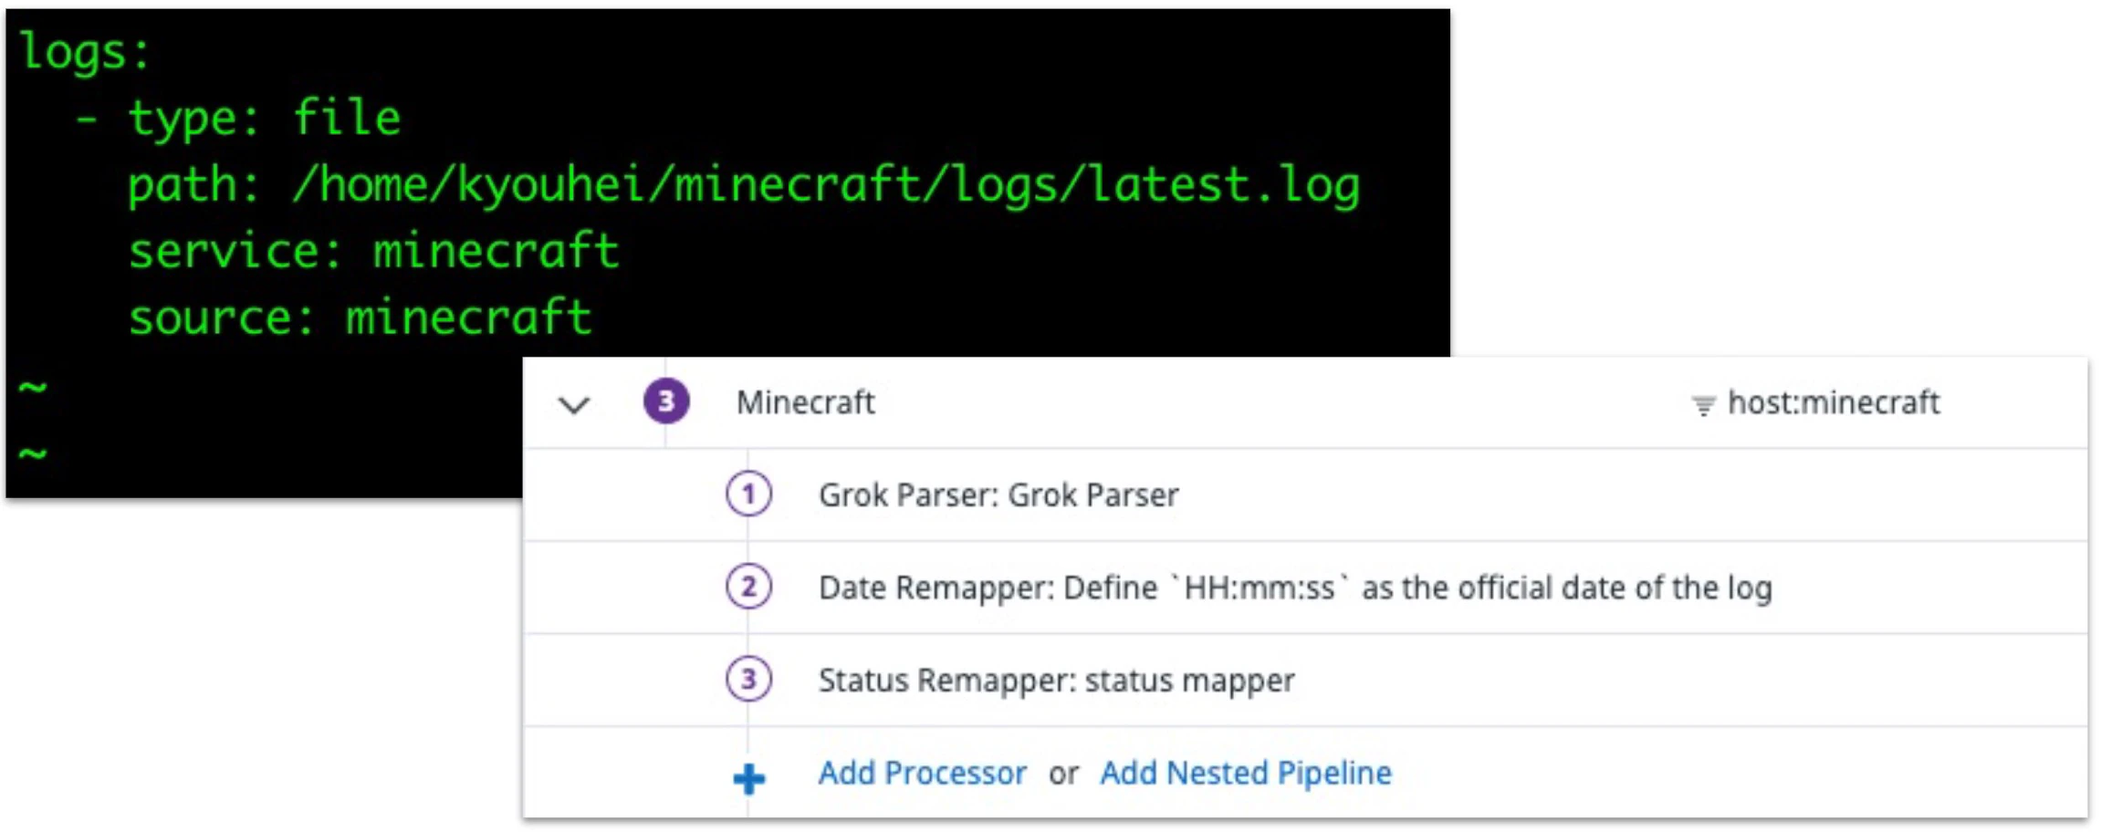Click the latest.log path line in terminal
2101x832 pixels.
click(744, 185)
